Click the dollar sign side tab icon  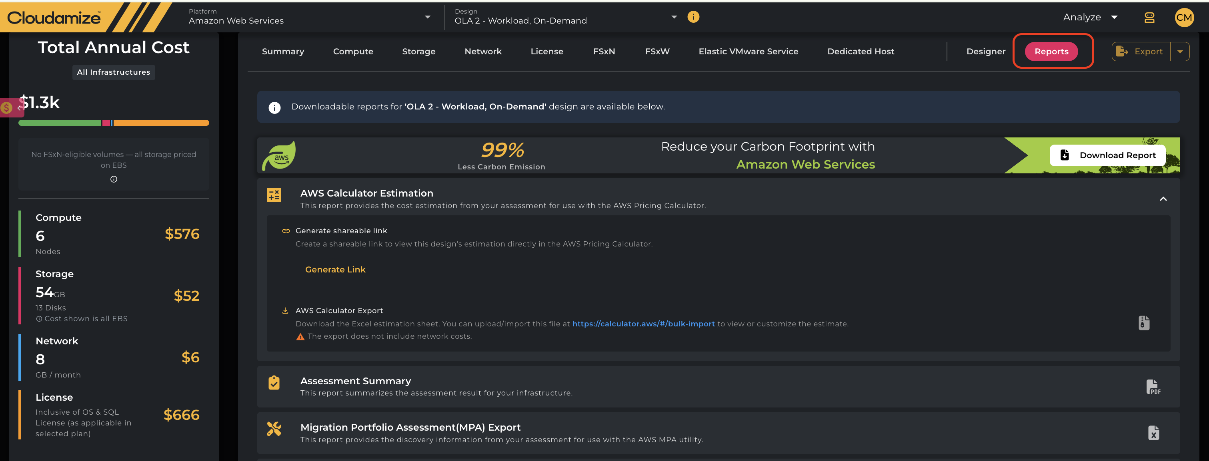[6, 108]
